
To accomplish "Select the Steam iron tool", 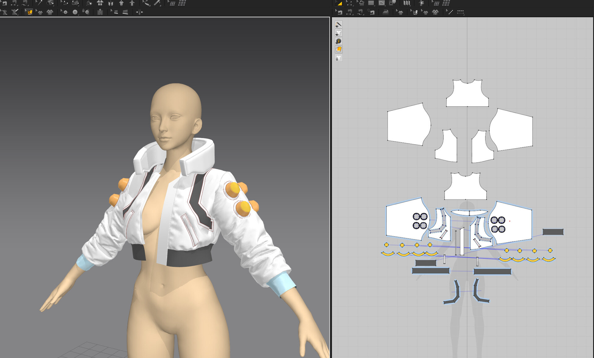I will [x=385, y=12].
